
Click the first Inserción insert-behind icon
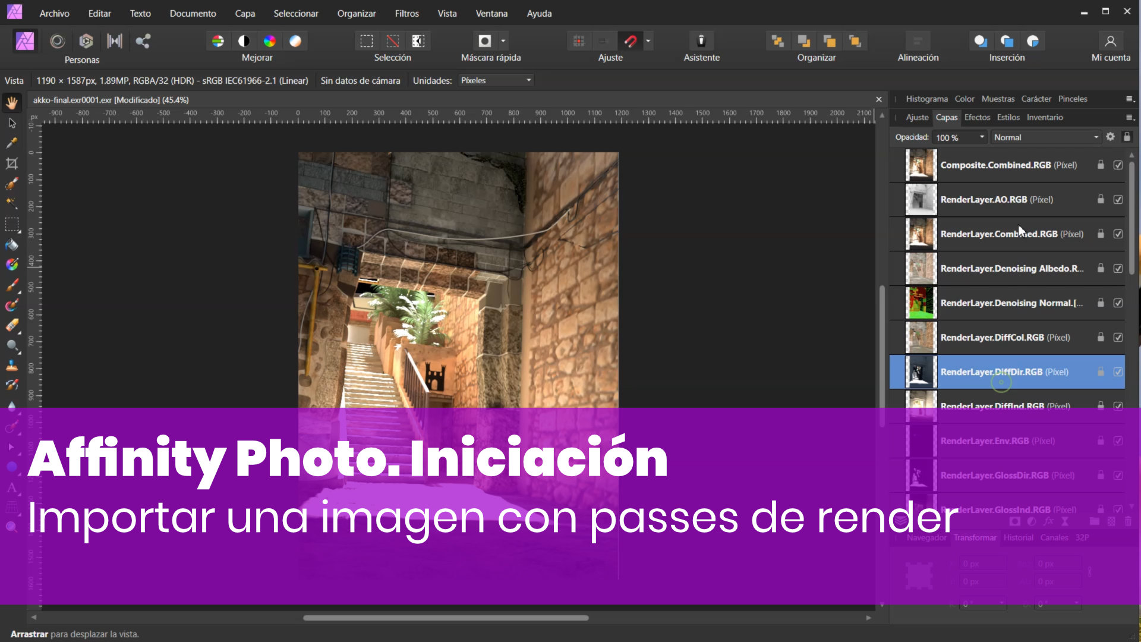tap(981, 41)
